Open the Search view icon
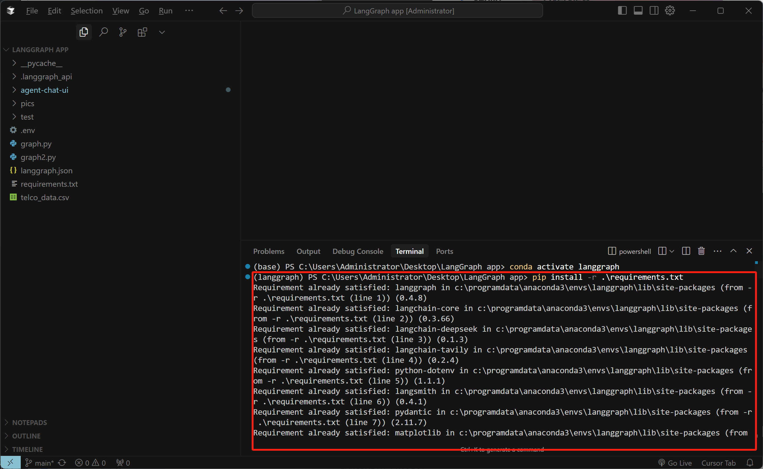Screen dimensions: 763x469 pyautogui.click(x=103, y=32)
